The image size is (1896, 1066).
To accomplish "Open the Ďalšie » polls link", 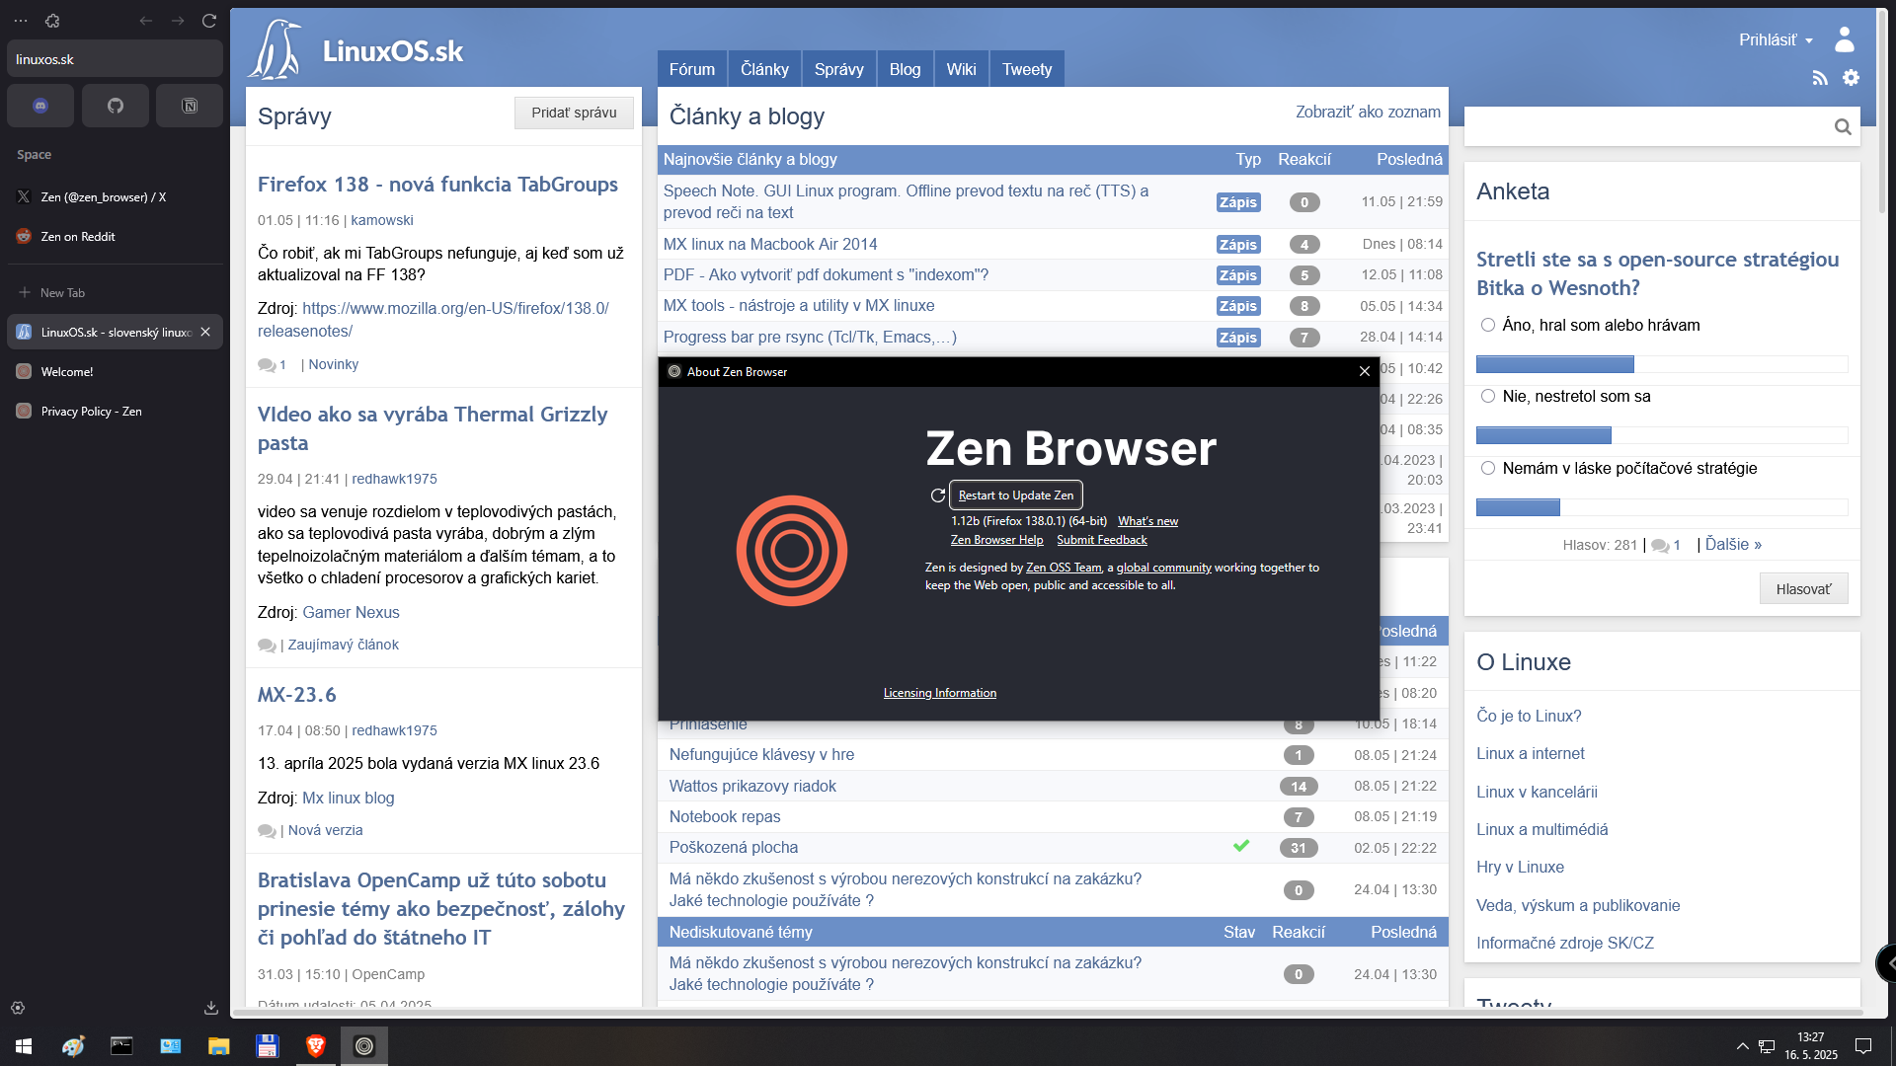I will (1733, 544).
